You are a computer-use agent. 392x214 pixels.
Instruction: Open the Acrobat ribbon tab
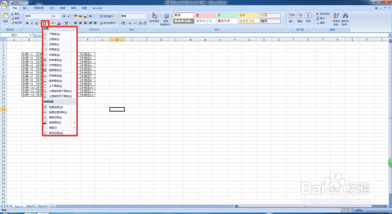[x=97, y=8]
